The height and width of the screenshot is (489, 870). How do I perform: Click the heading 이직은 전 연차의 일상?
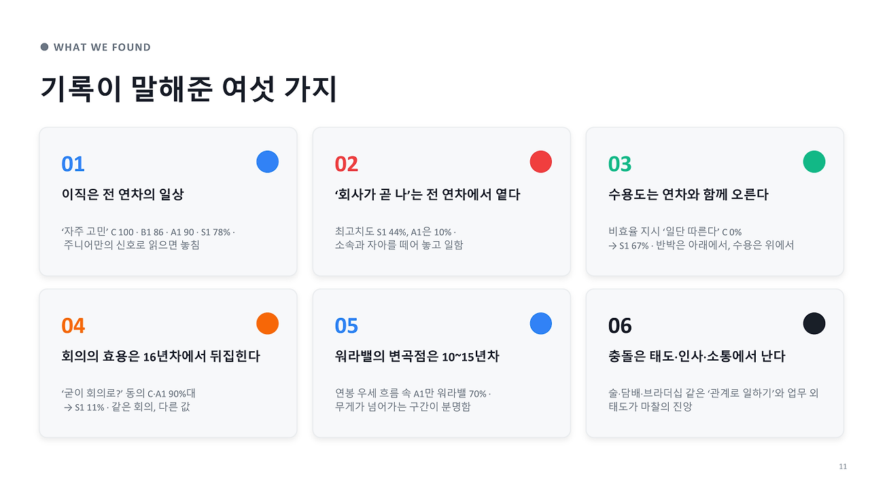coord(122,194)
